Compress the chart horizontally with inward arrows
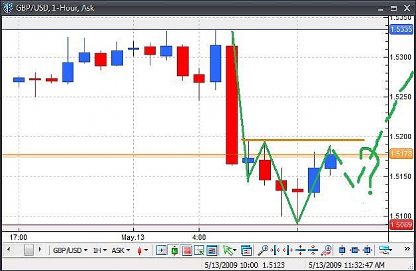The width and height of the screenshot is (416, 271). (276, 250)
